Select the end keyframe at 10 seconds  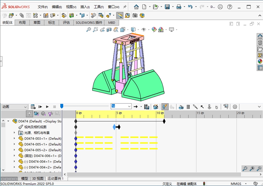pos(164,121)
